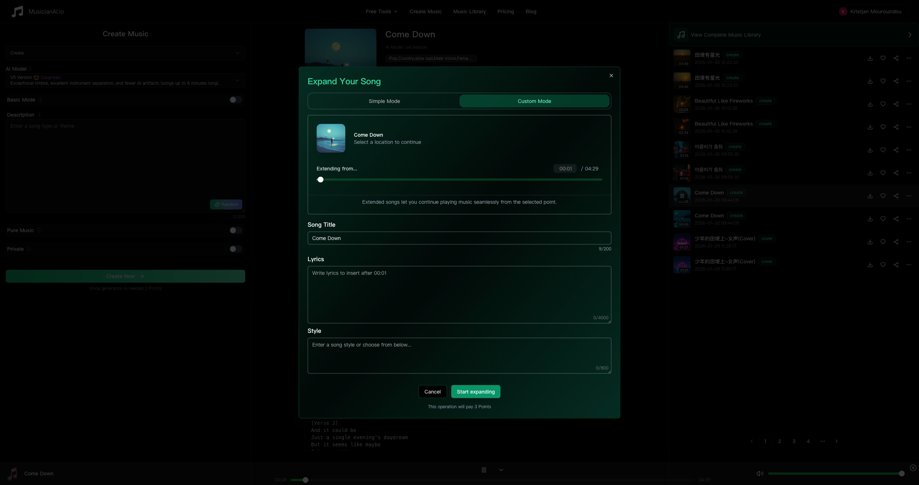Open the Pricing menu item
The width and height of the screenshot is (919, 485).
[x=505, y=11]
